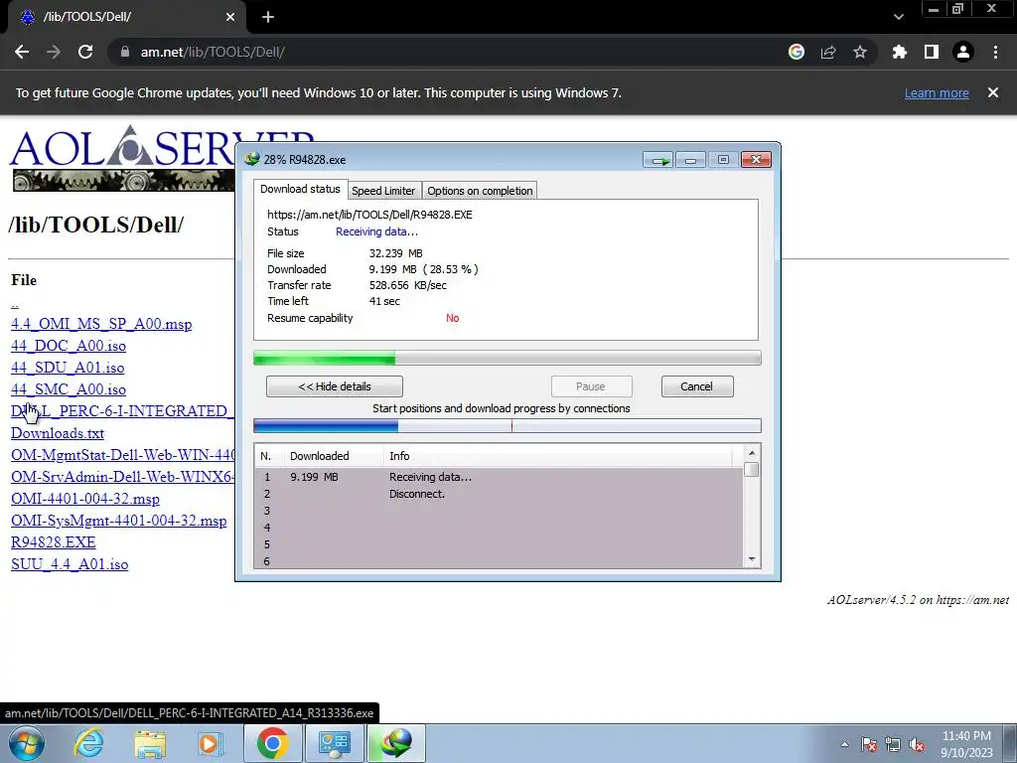Open the network tray icon
Viewport: 1017px width, 763px height.
tap(893, 745)
